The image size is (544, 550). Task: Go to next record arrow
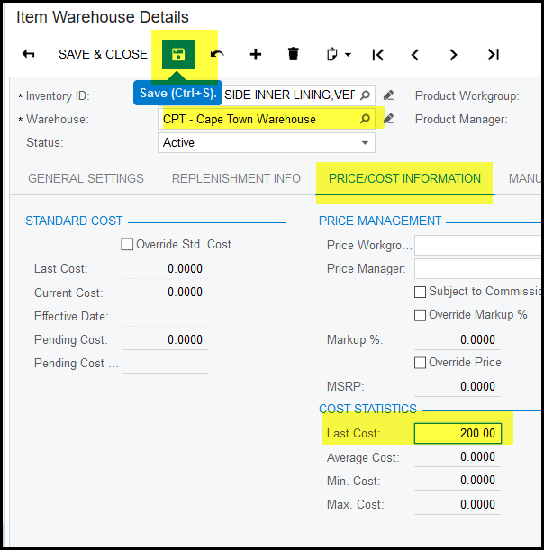pos(453,55)
